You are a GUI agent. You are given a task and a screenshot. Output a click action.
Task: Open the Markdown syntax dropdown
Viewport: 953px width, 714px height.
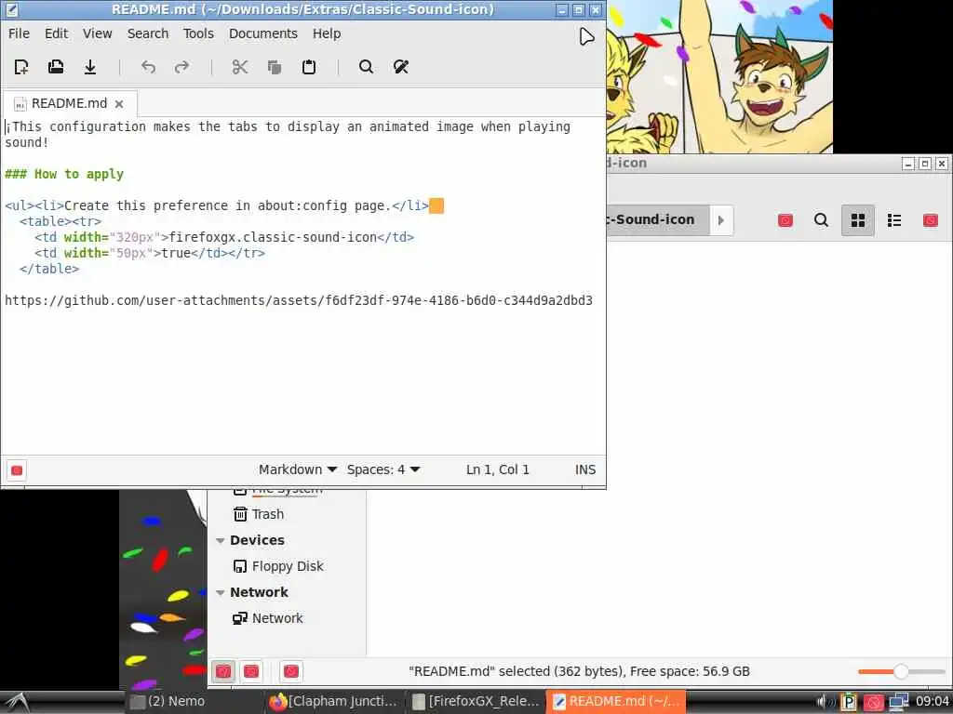tap(298, 469)
